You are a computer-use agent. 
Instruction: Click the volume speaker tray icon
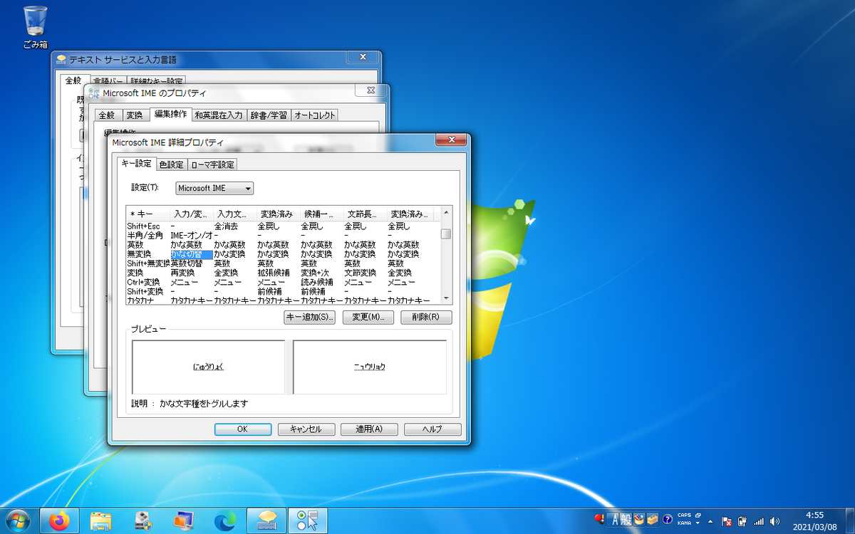point(774,521)
